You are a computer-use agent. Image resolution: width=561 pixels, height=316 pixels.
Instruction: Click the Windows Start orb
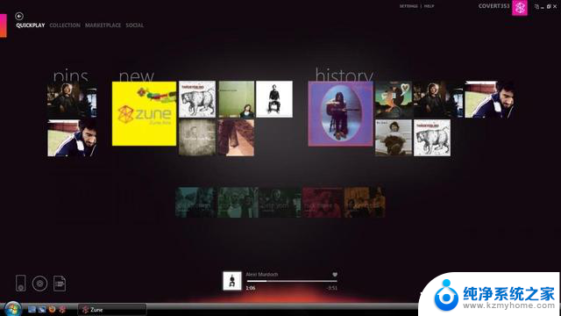coord(12,309)
